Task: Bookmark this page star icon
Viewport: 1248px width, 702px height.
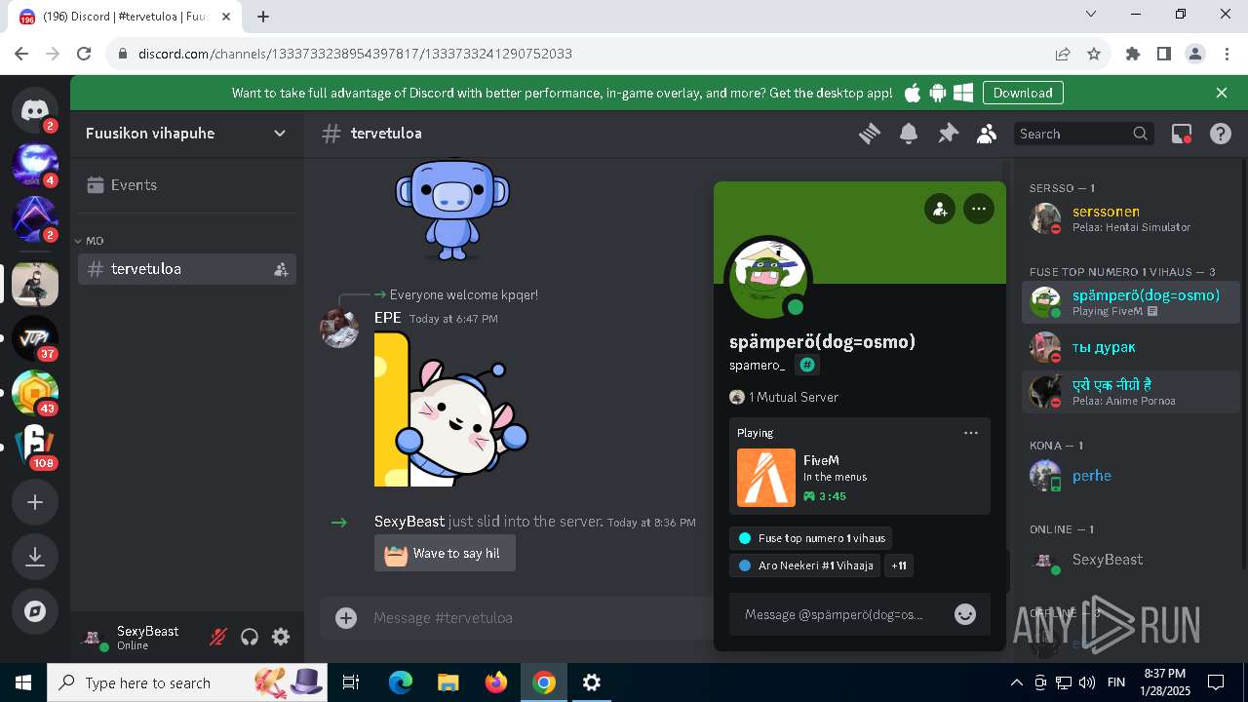Action: point(1094,54)
